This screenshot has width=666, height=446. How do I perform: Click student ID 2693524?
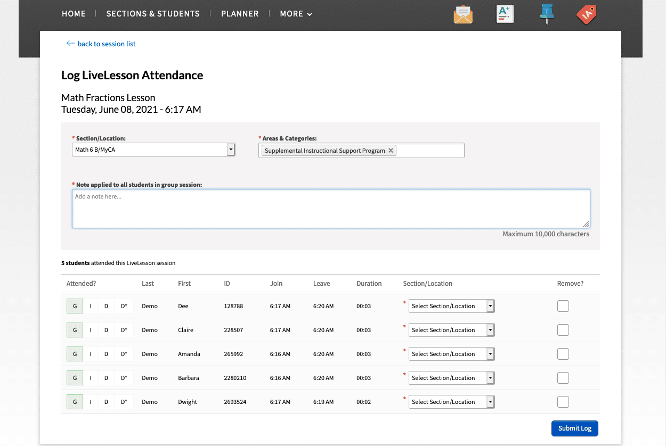235,402
